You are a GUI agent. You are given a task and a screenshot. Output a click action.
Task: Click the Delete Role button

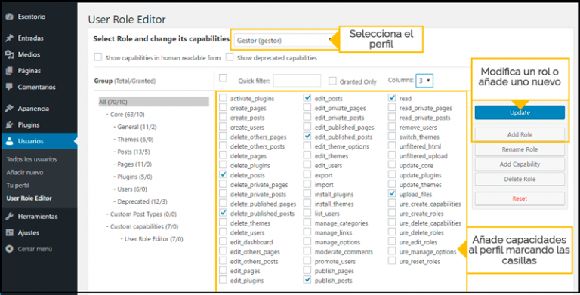[x=520, y=179]
